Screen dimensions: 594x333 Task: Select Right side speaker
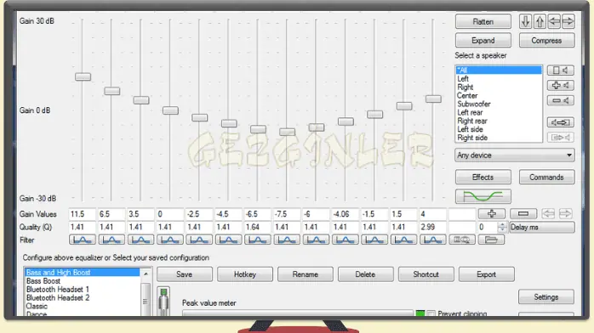pos(499,138)
